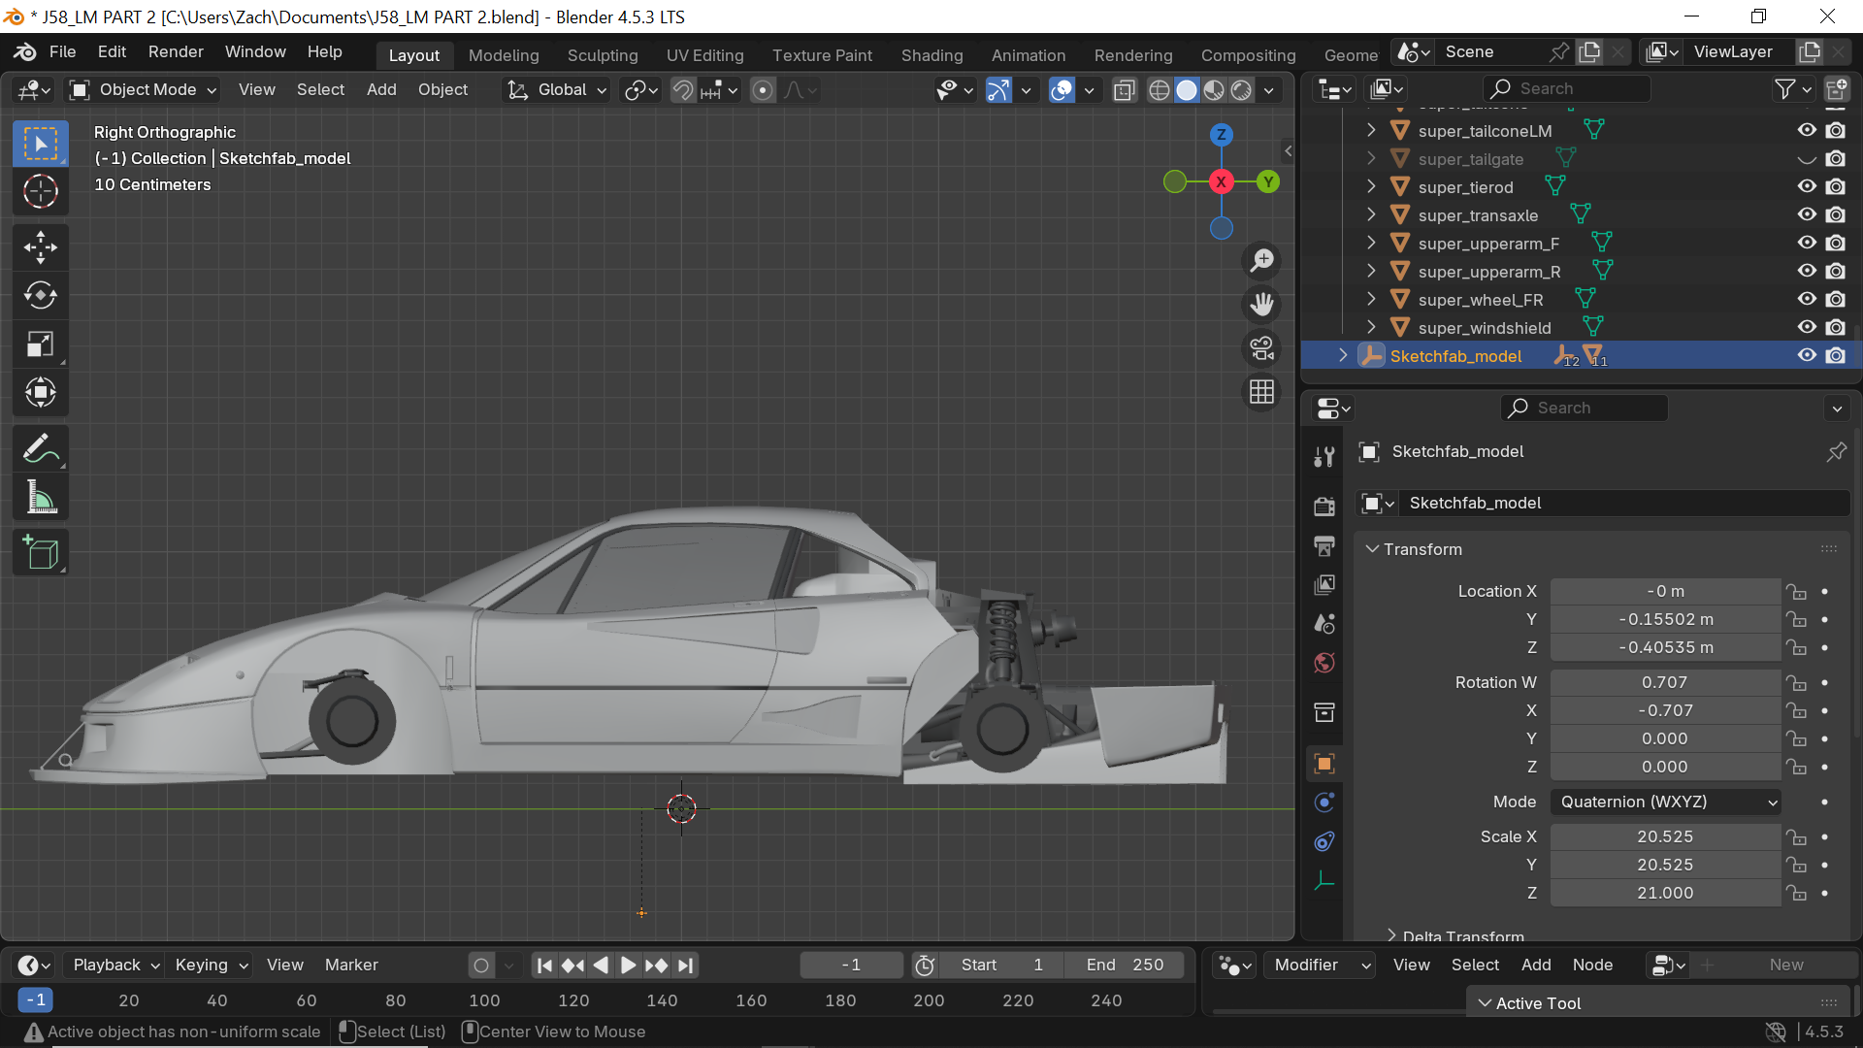The image size is (1863, 1048).
Task: Pick the Annotate tool
Action: pyautogui.click(x=40, y=448)
